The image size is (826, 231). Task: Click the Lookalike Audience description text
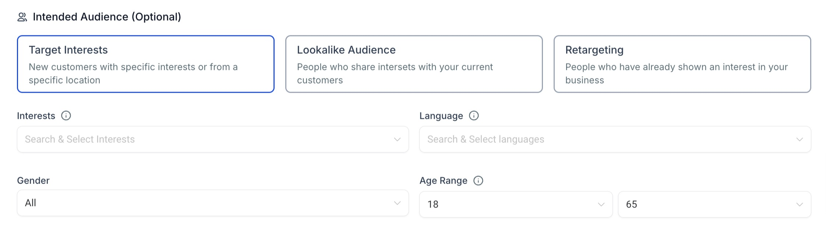pyautogui.click(x=395, y=74)
